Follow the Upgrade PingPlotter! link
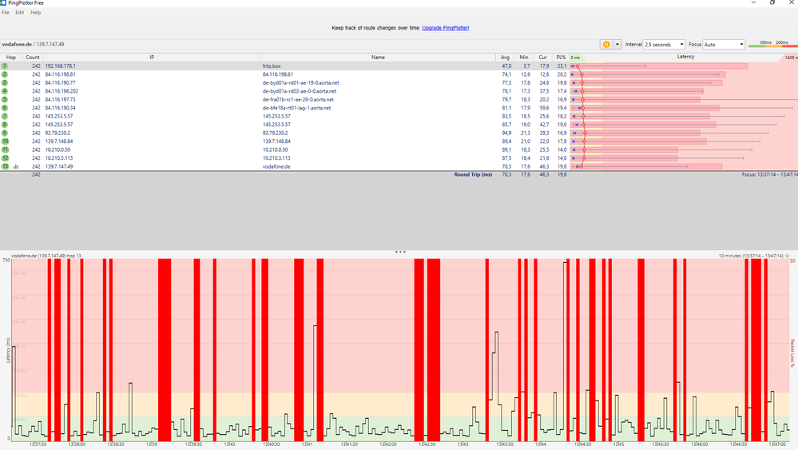This screenshot has width=798, height=450. [x=445, y=28]
